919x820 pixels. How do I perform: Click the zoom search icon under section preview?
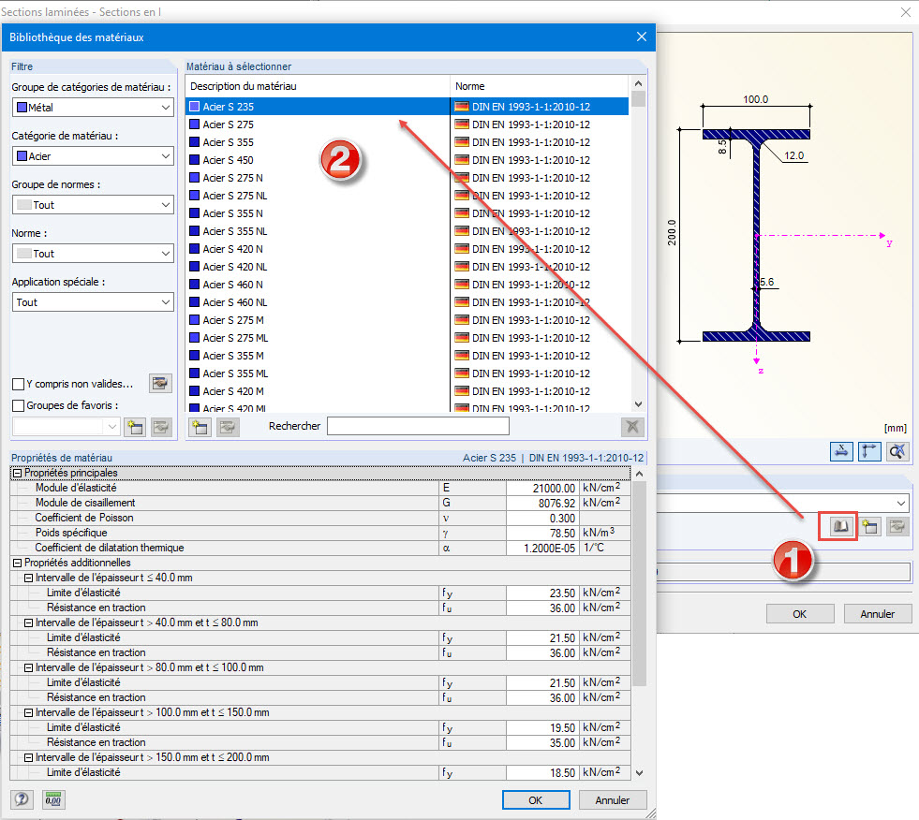(897, 451)
